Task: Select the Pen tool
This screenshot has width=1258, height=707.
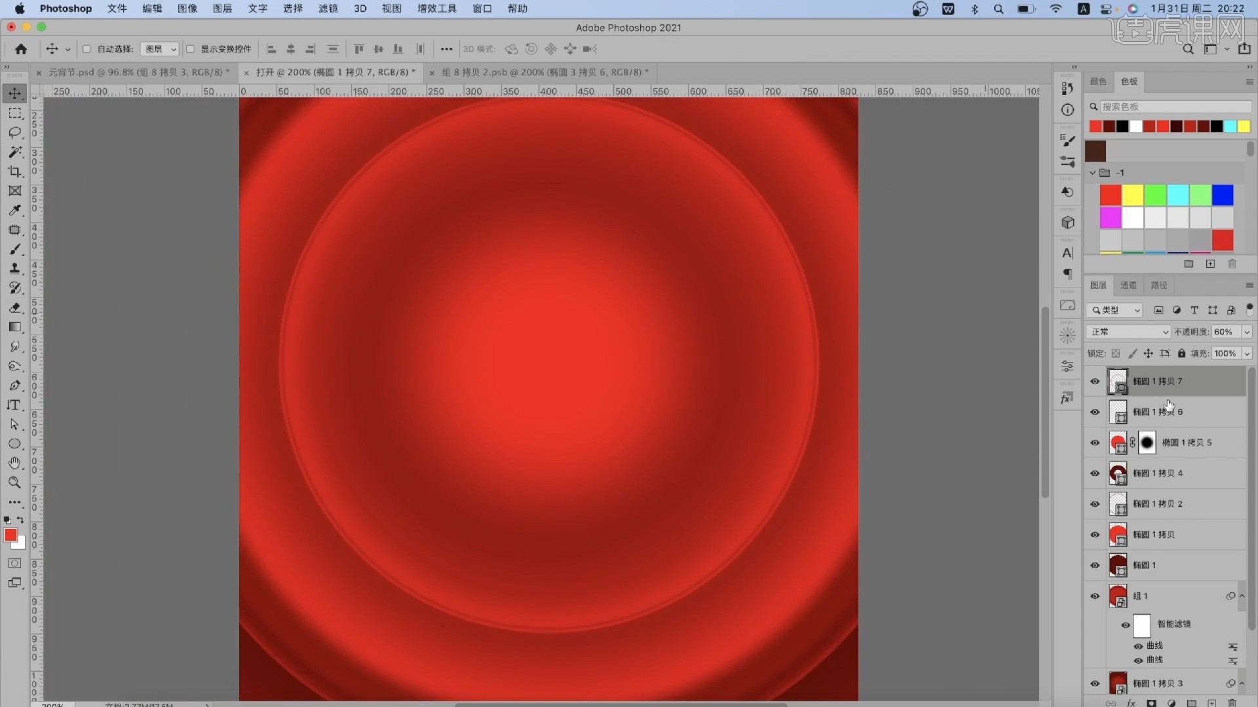Action: 14,386
